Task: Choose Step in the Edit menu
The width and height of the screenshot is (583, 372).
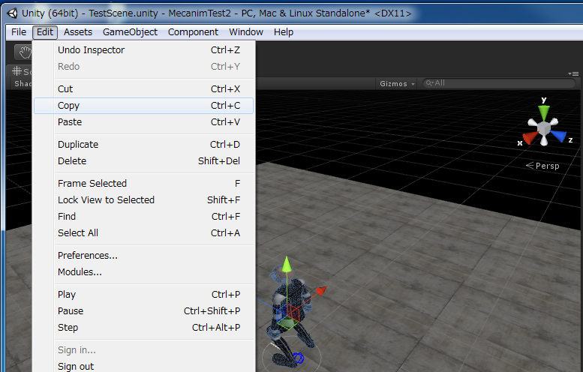Action: pyautogui.click(x=143, y=328)
